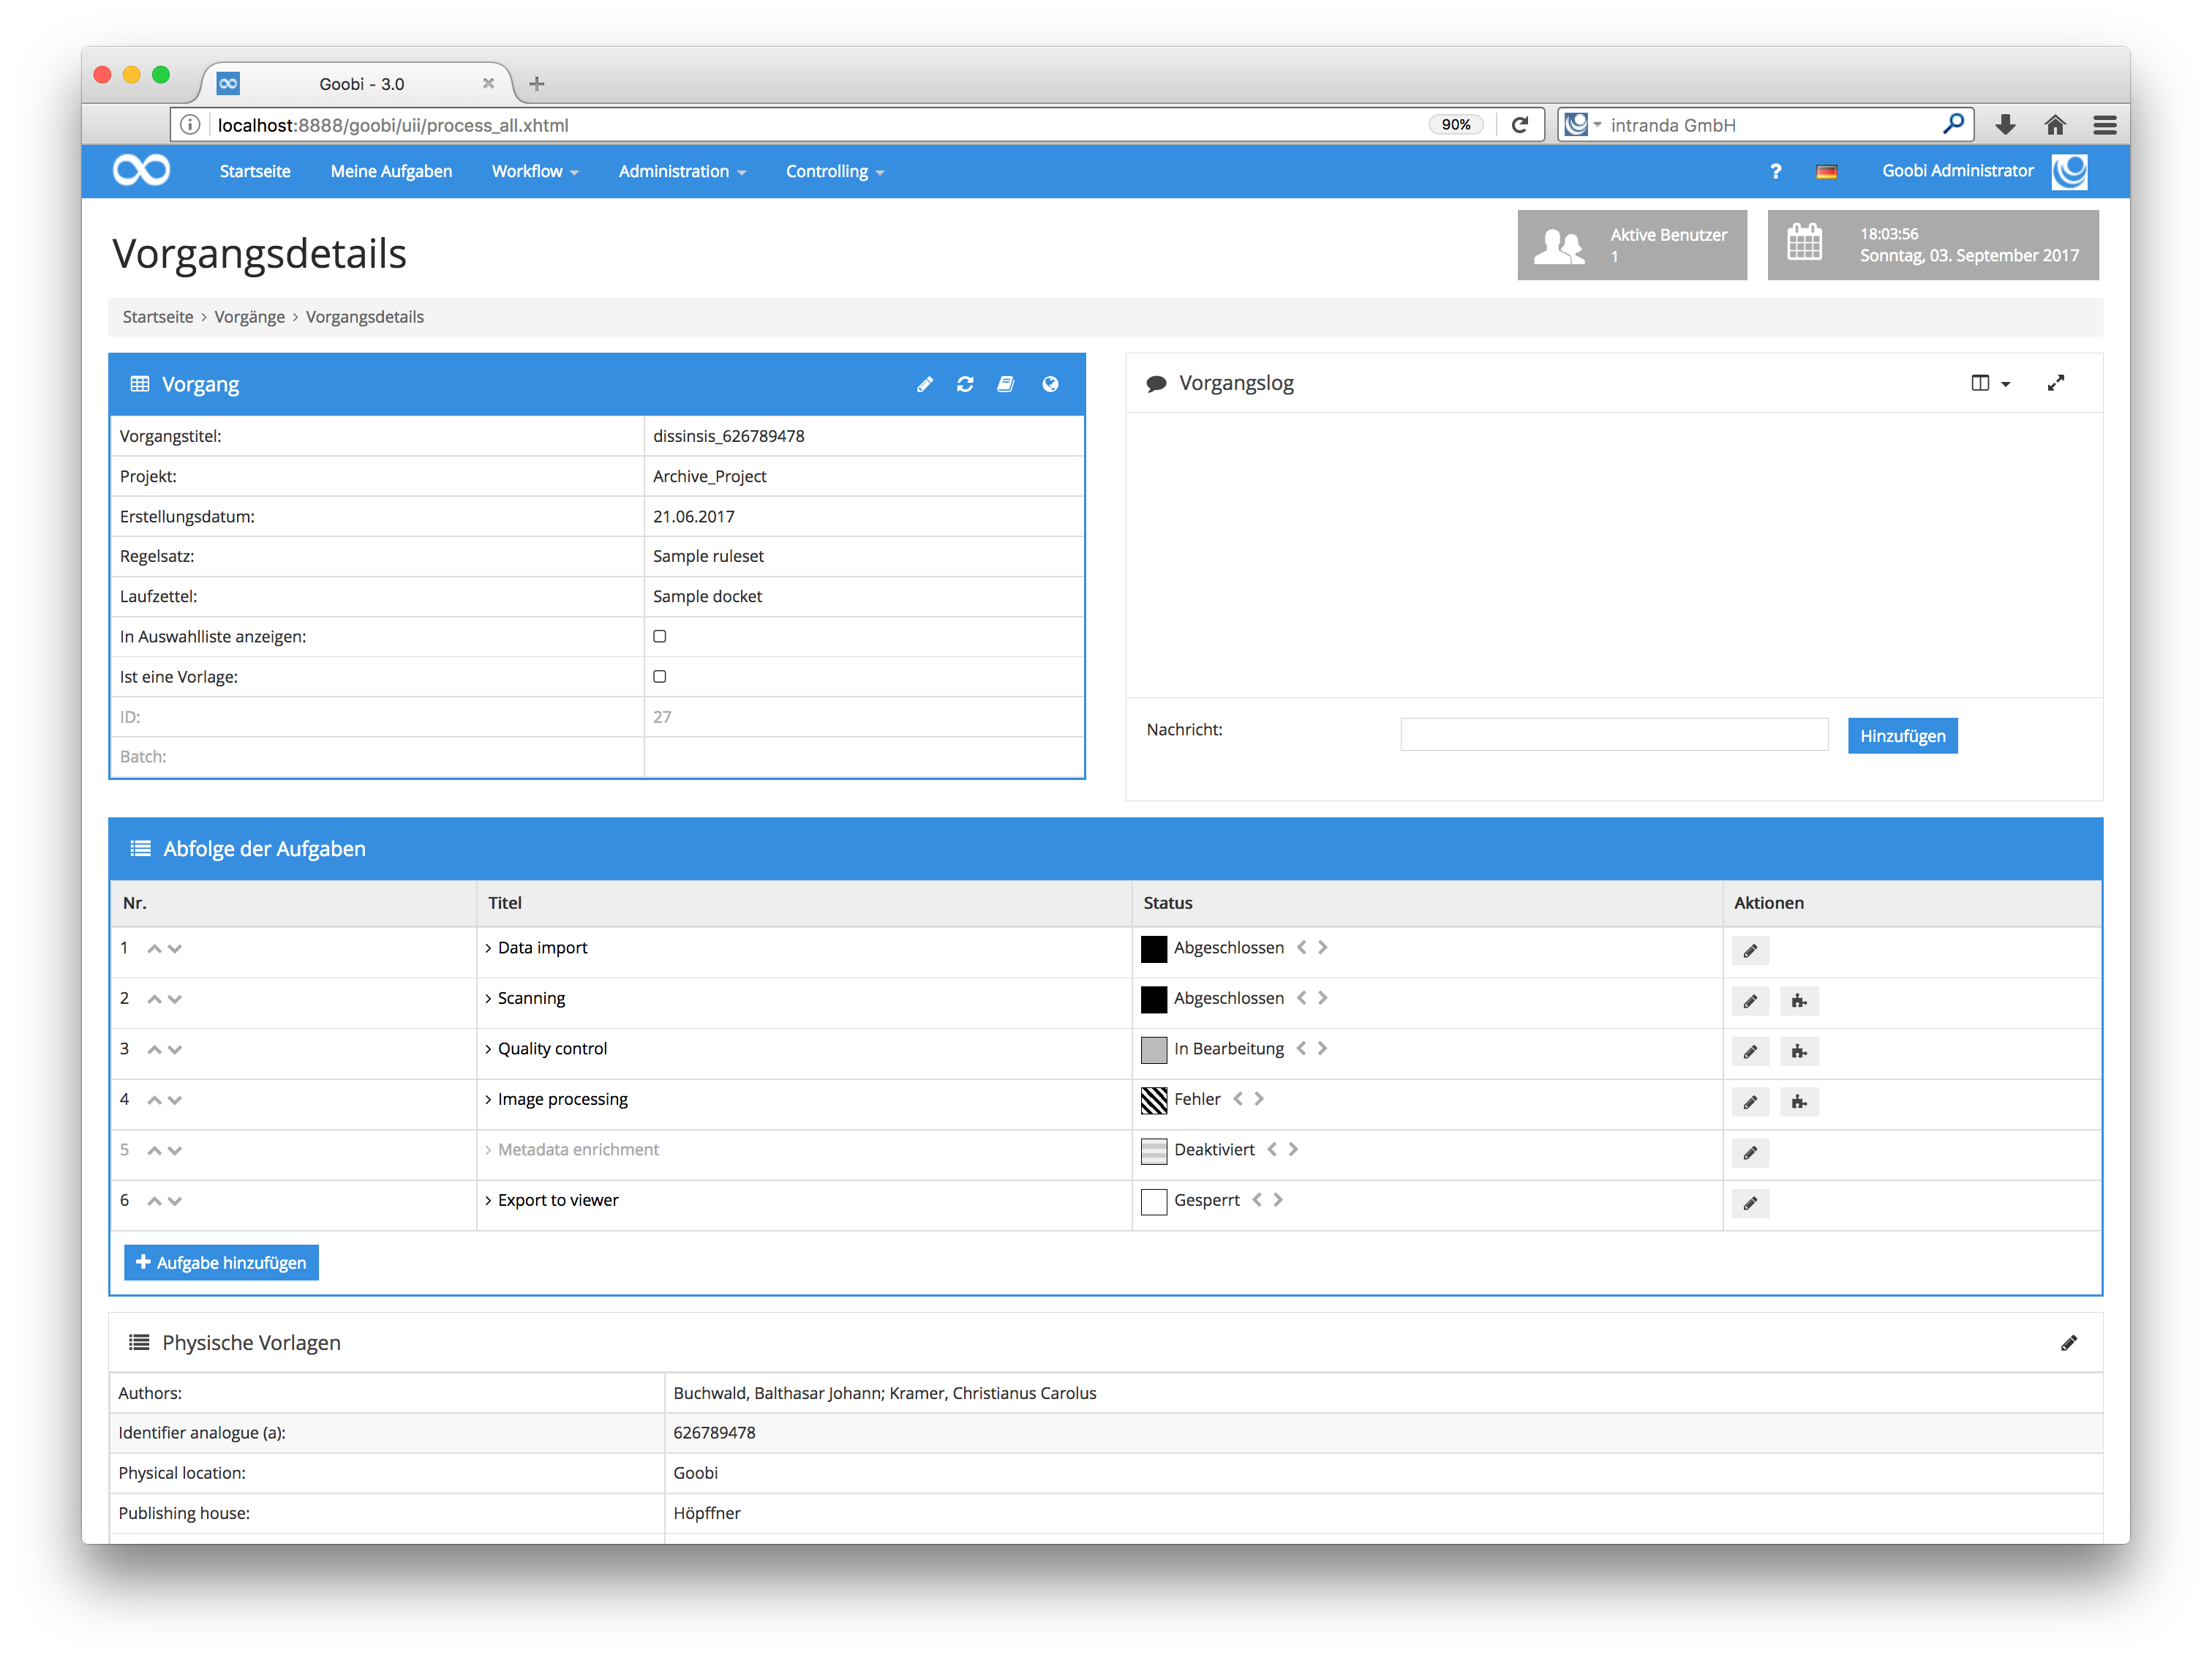Click gray status swatch of Quality control
The height and width of the screenshot is (1661, 2212).
pos(1153,1049)
